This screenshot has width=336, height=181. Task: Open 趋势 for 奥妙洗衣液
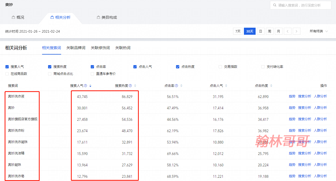[x=292, y=96]
